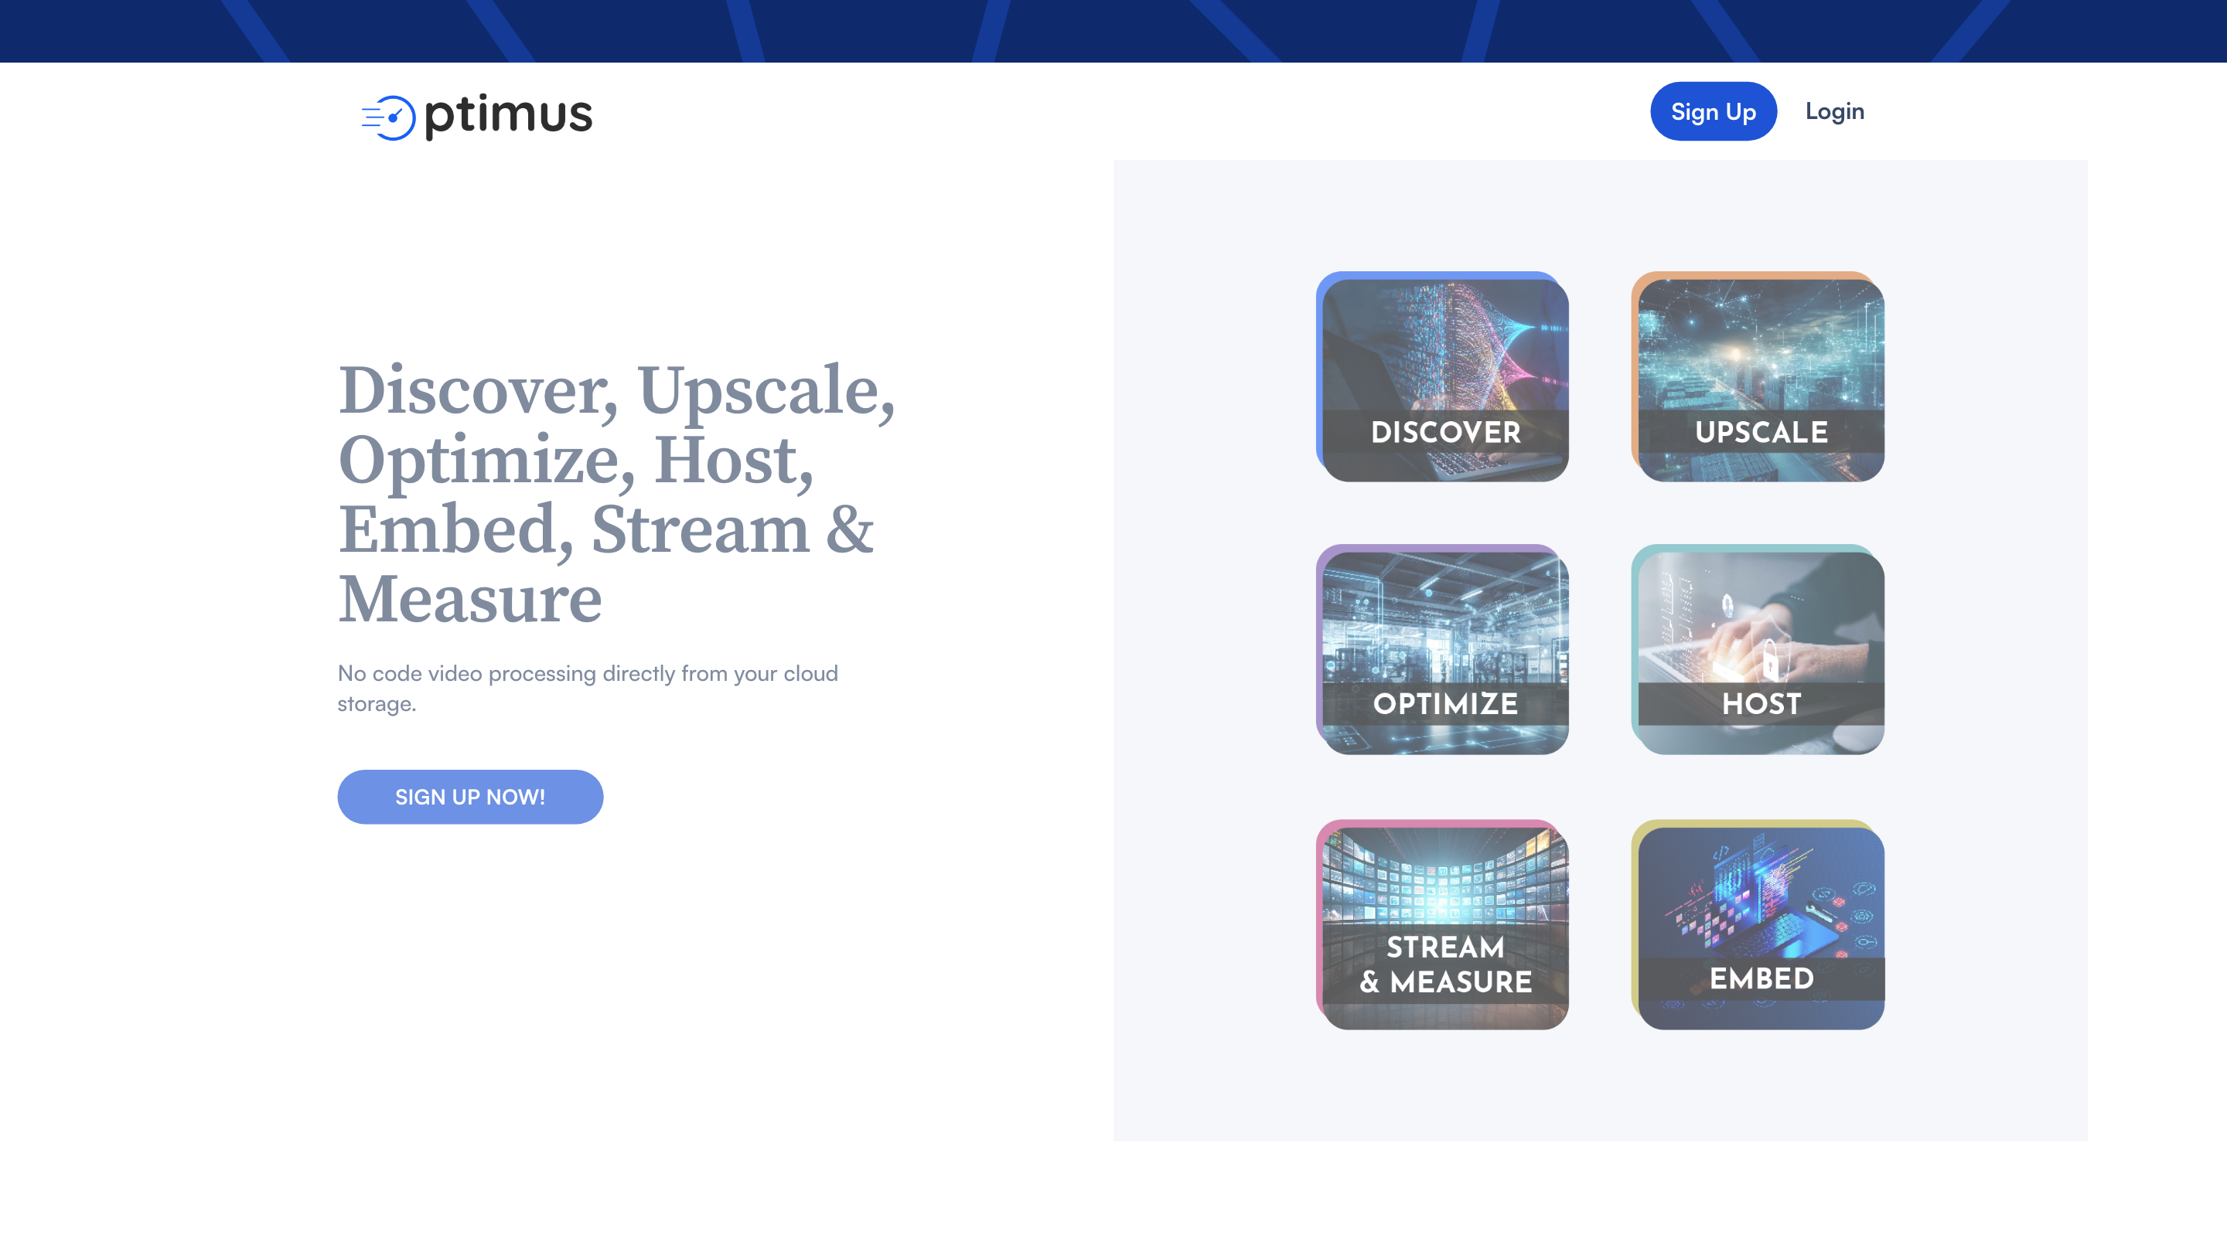Image resolution: width=2227 pixels, height=1252 pixels.
Task: Click the UPSCALE label banner
Action: 1760,432
